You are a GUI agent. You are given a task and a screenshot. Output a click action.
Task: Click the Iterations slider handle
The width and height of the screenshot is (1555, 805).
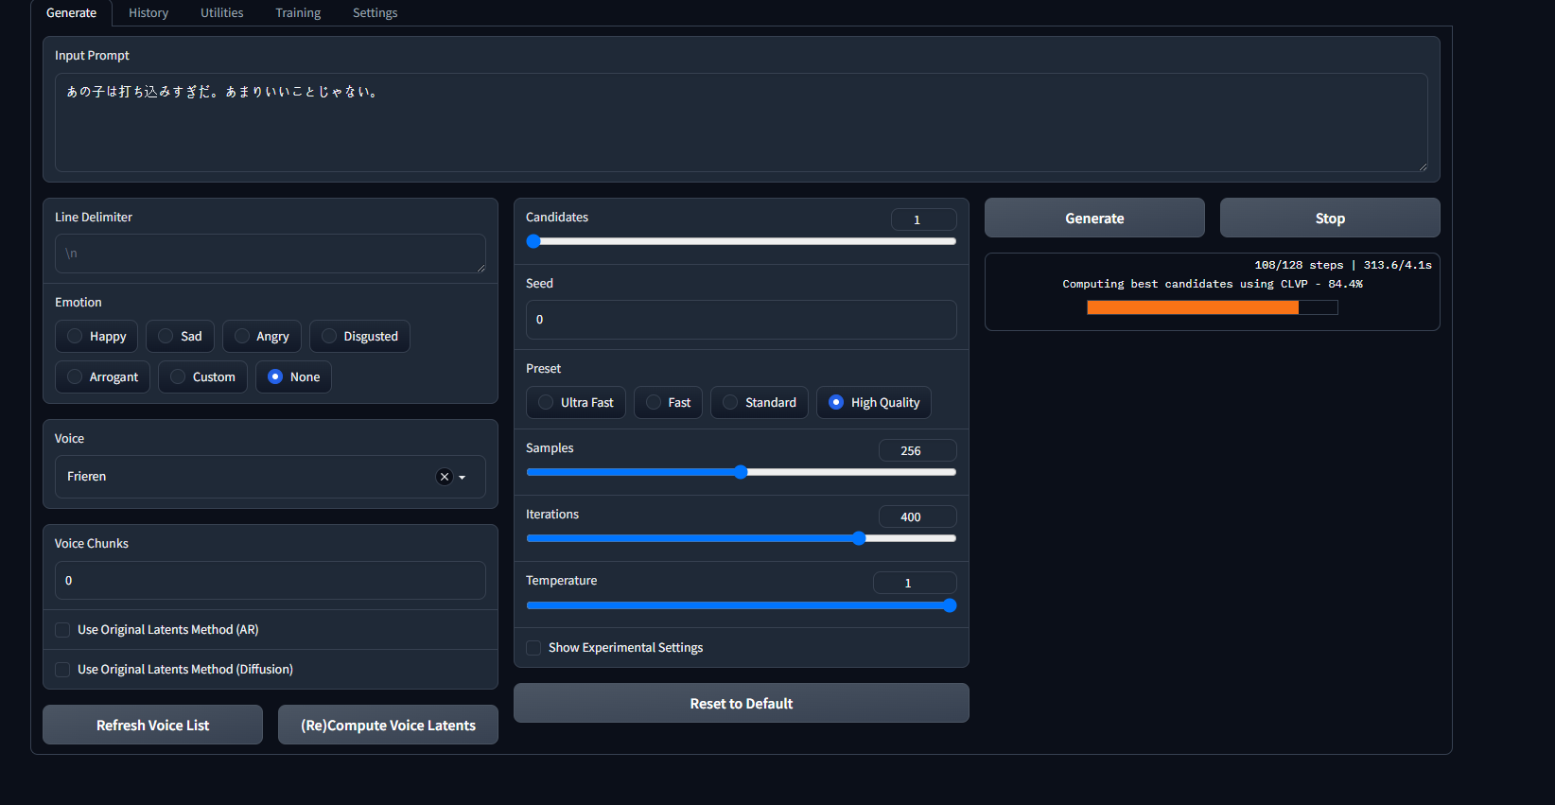859,538
